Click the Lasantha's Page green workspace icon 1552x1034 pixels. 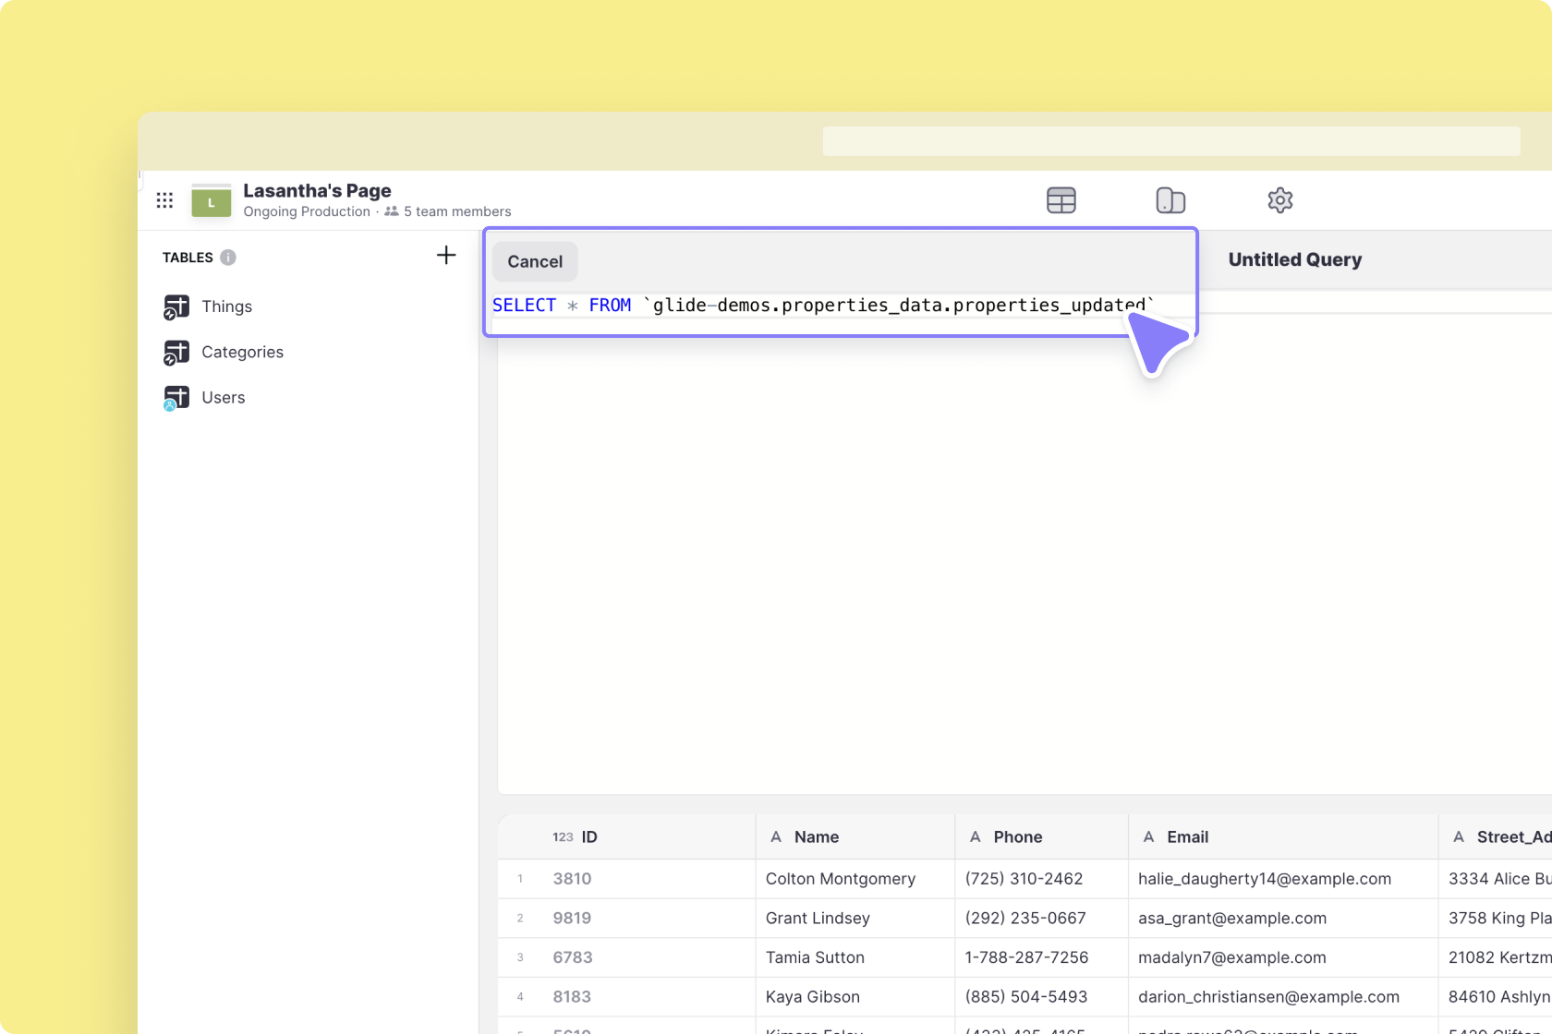(x=211, y=200)
